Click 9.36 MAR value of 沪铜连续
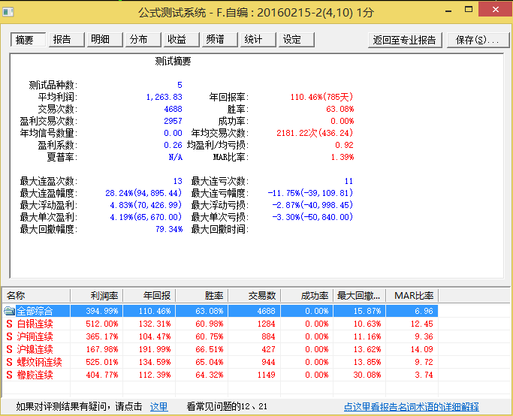513x416 pixels. click(x=424, y=336)
